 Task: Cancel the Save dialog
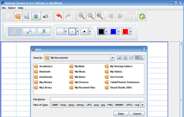[x=137, y=114]
